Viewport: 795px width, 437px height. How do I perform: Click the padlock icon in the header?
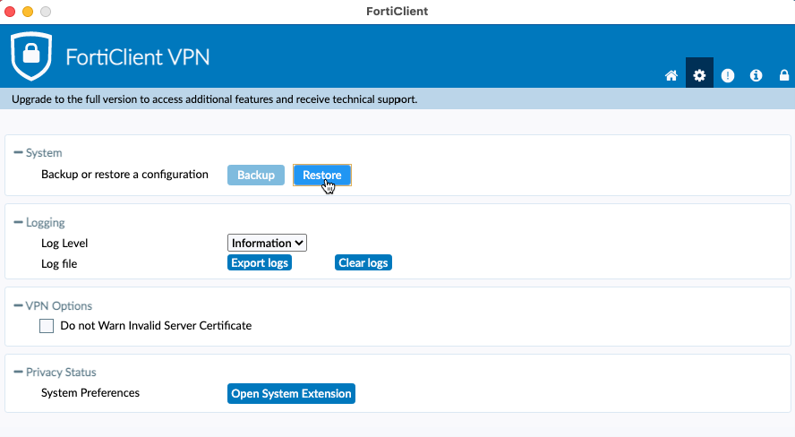tap(784, 75)
